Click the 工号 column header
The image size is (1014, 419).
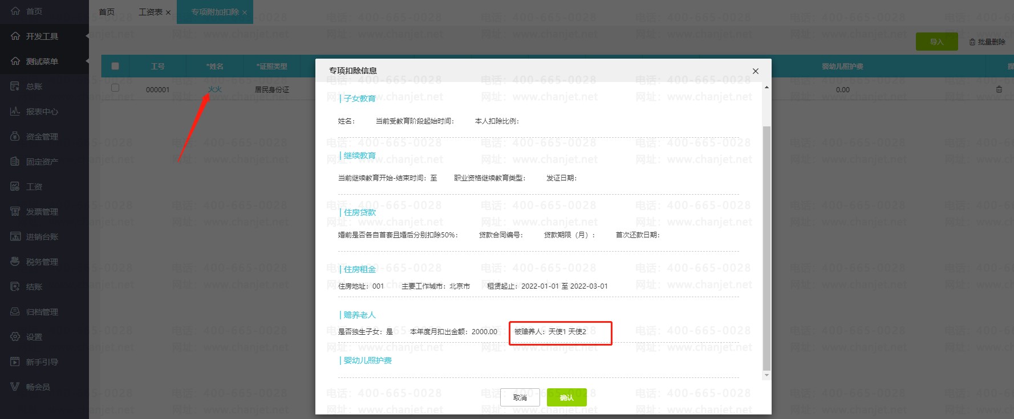(158, 67)
